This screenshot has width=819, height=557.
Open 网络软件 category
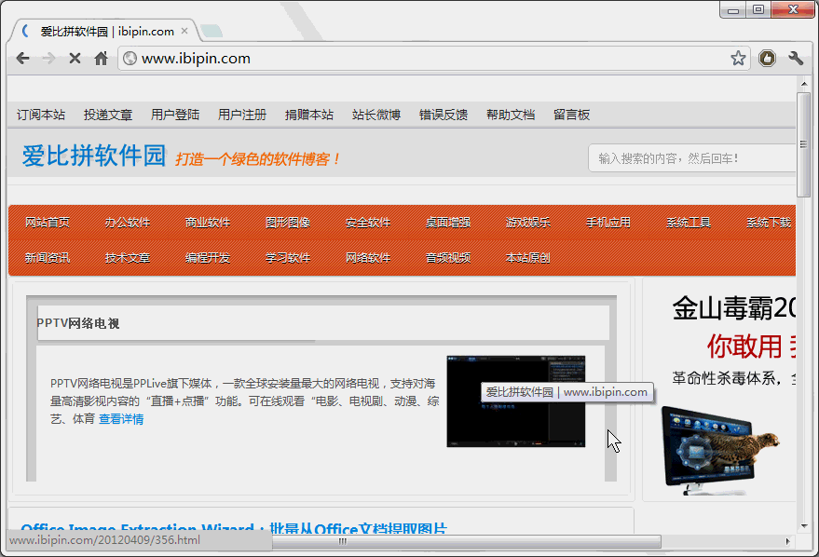368,257
